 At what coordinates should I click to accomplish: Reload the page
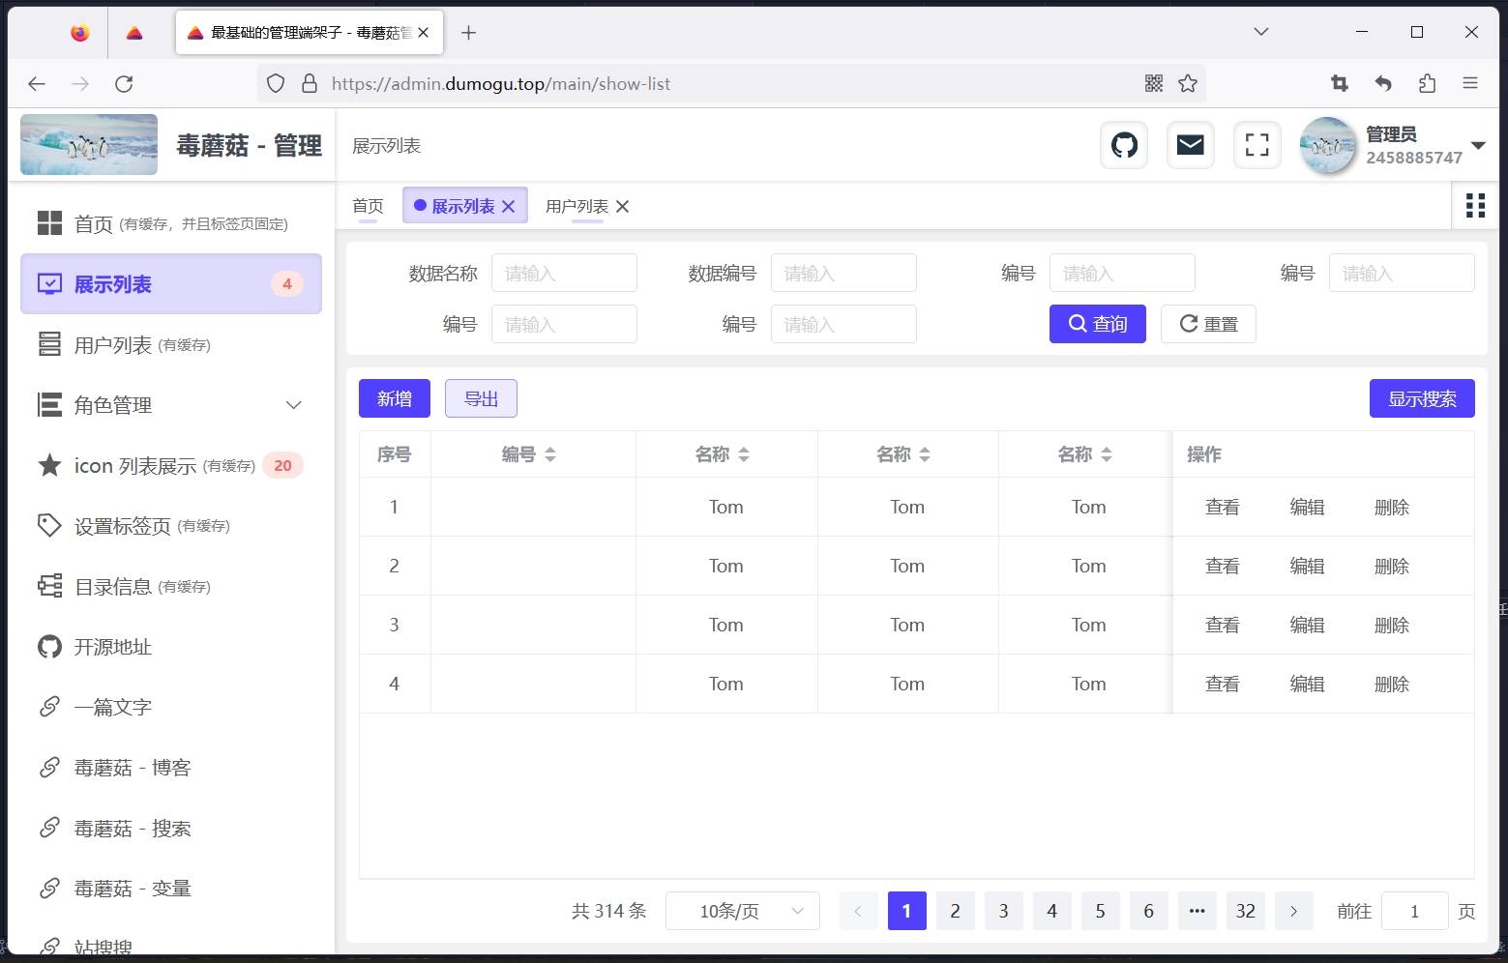124,83
